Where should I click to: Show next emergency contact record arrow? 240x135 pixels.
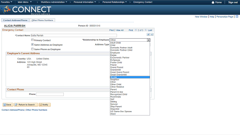(146, 30)
